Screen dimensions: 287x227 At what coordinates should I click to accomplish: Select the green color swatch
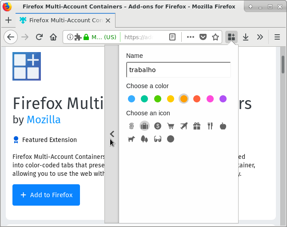(x=158, y=99)
